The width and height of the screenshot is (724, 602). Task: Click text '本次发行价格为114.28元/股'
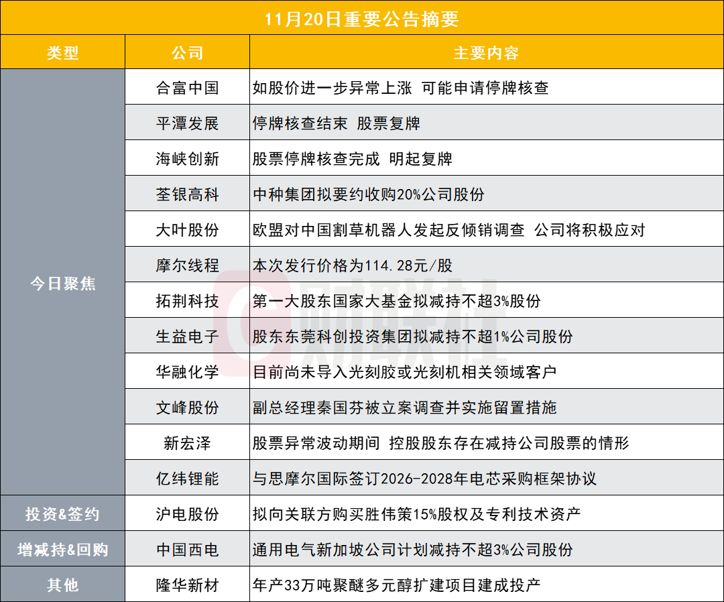point(353,265)
